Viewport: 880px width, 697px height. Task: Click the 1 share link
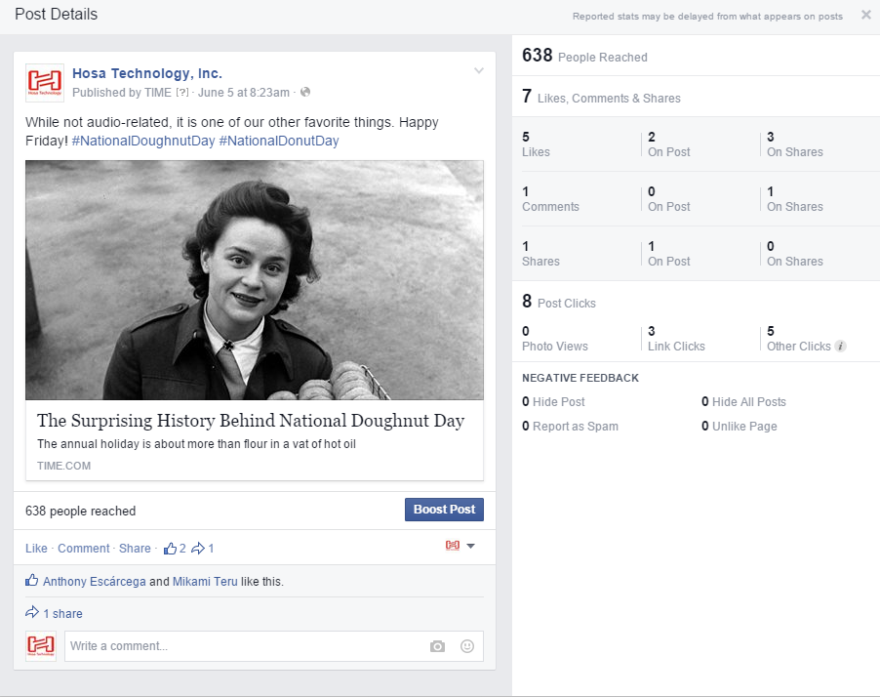pos(62,614)
